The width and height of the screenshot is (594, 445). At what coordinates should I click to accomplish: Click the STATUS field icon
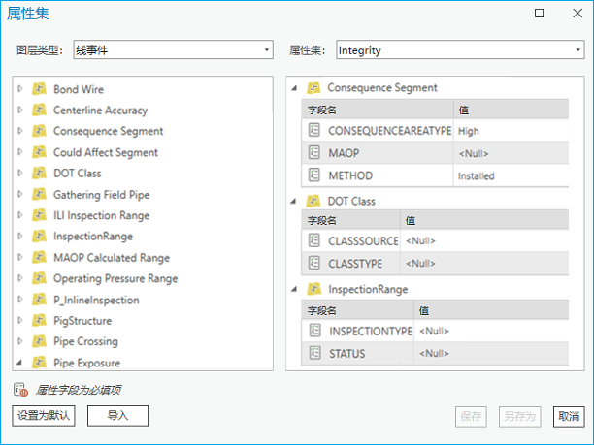315,353
